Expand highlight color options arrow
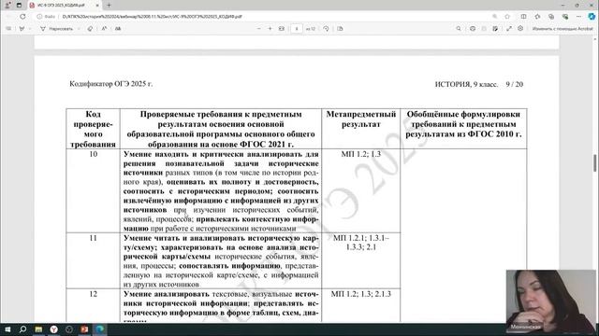This screenshot has width=599, height=336. tap(30, 29)
